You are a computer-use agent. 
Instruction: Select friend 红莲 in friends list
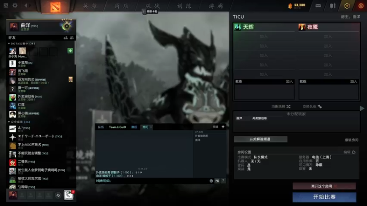(x=41, y=106)
